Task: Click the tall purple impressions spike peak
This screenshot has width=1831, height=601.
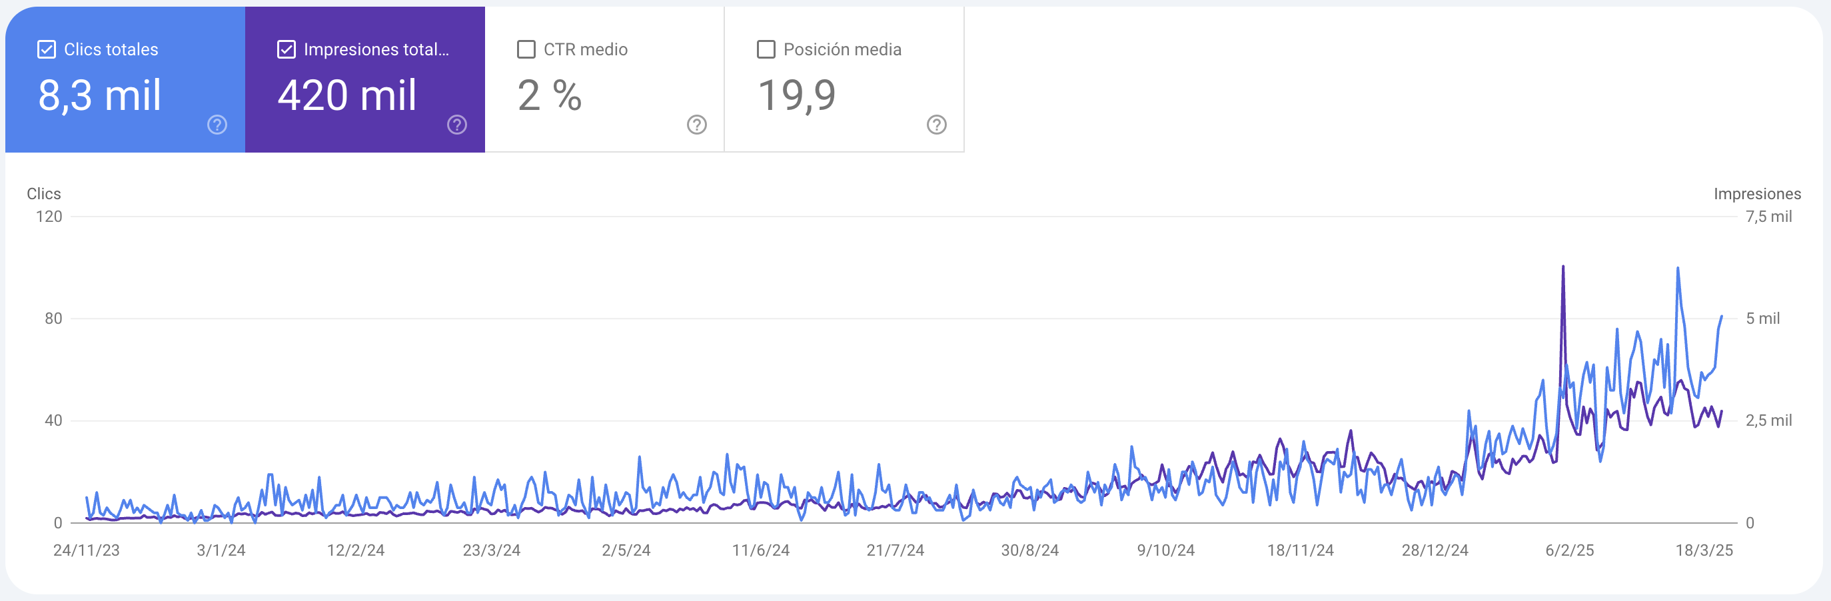Action: (1562, 268)
